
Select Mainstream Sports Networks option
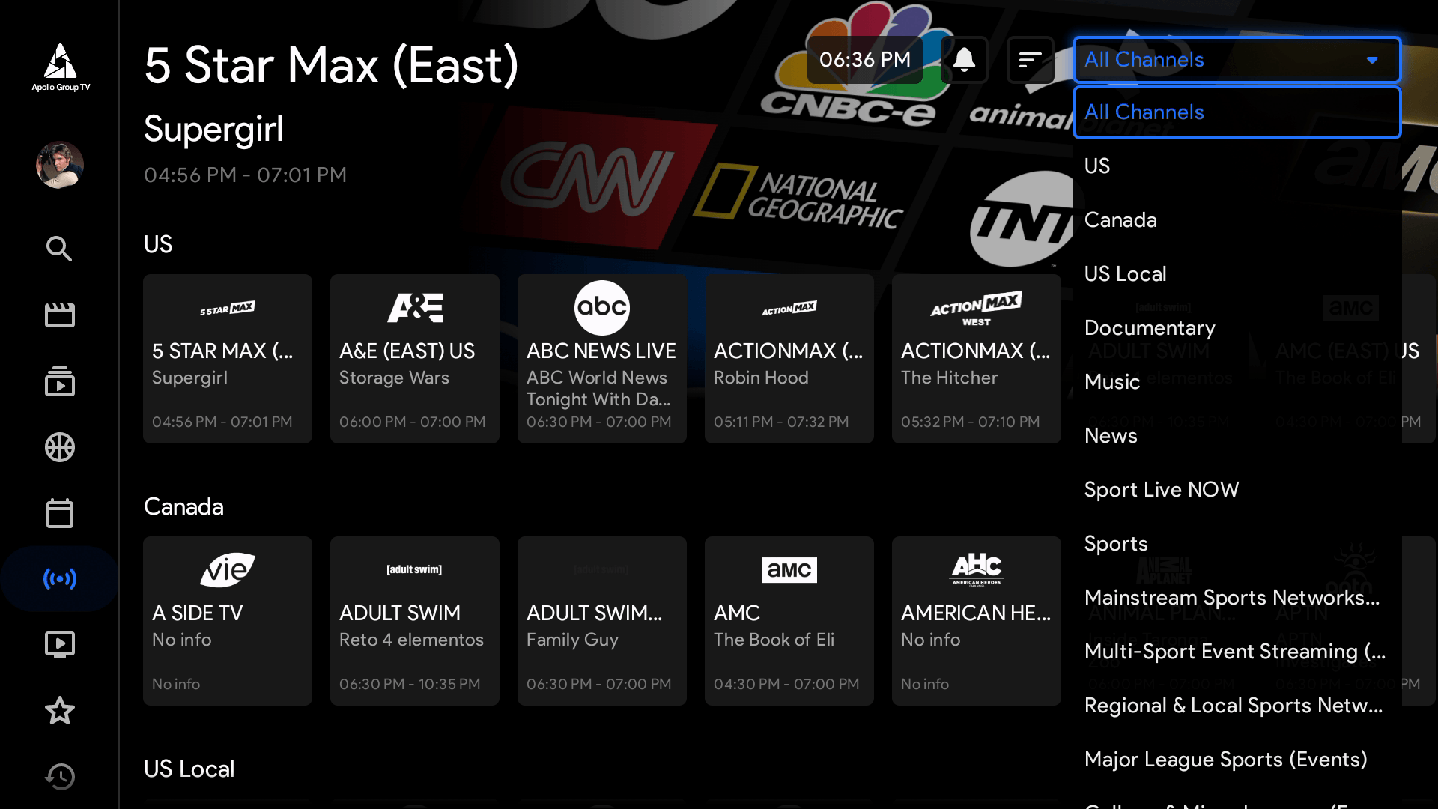1237,598
